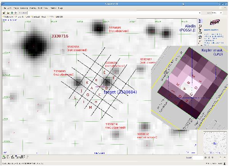Open the File menu
Image resolution: width=229 pixels, height=166 pixels.
5,7
